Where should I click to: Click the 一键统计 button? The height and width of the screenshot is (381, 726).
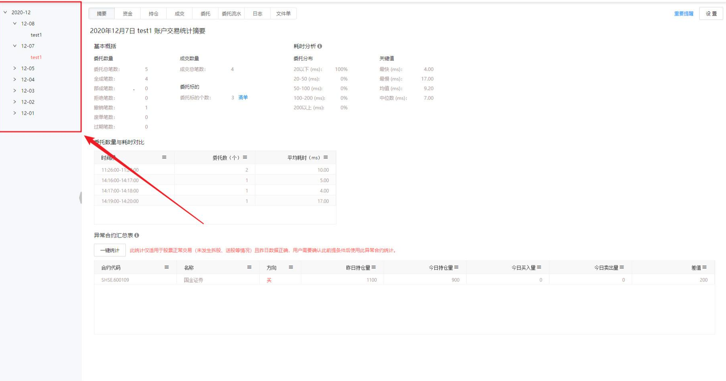110,250
